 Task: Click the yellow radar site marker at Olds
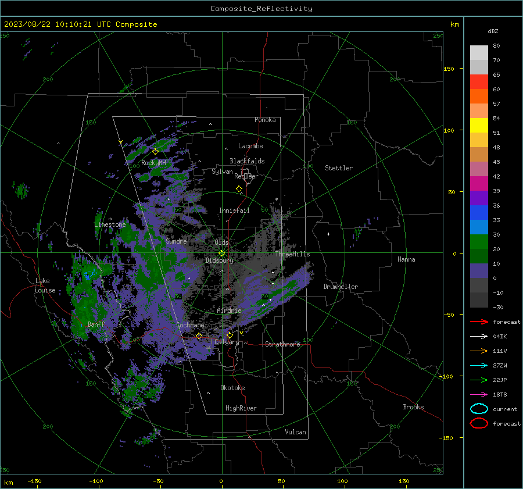click(x=221, y=254)
